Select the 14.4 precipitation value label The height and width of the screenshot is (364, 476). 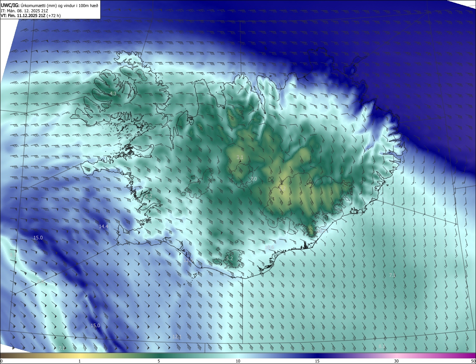[103, 226]
